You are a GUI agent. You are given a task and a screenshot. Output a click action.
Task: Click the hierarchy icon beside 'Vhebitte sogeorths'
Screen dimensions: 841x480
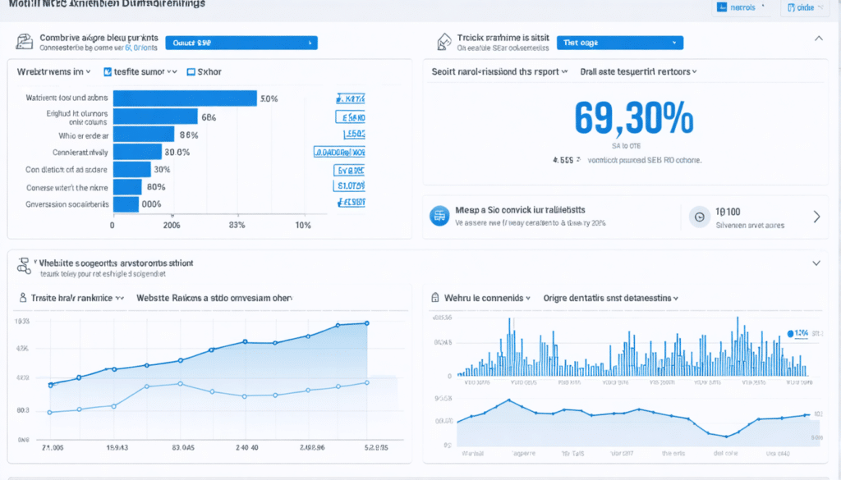click(24, 265)
